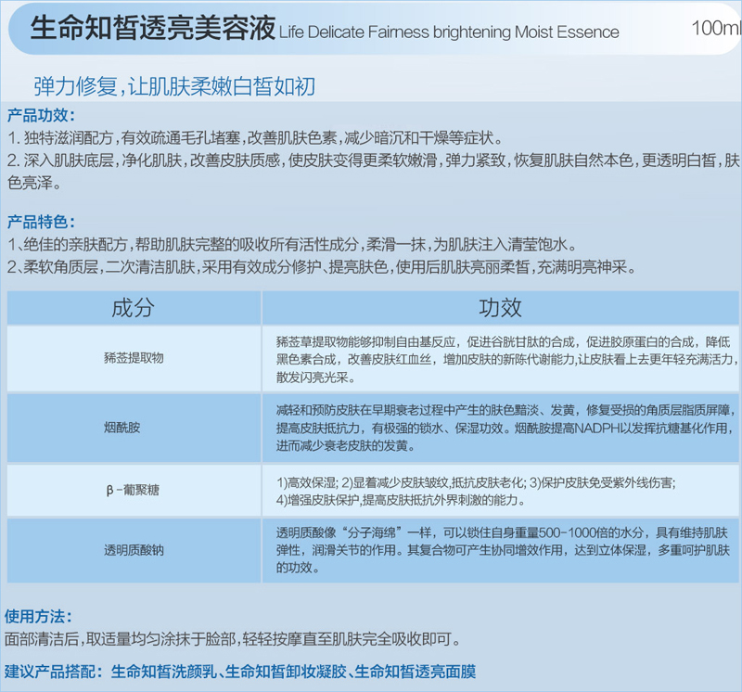
Task: Click the tagline 弹力修复,让肌肤柔嫩白皙如初
Action: pos(174,86)
